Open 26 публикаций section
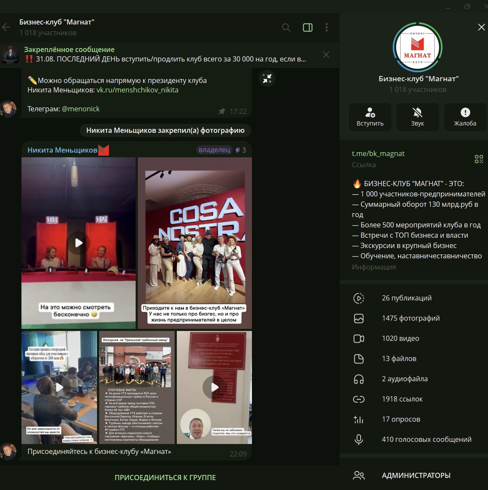The width and height of the screenshot is (488, 490). click(x=413, y=298)
